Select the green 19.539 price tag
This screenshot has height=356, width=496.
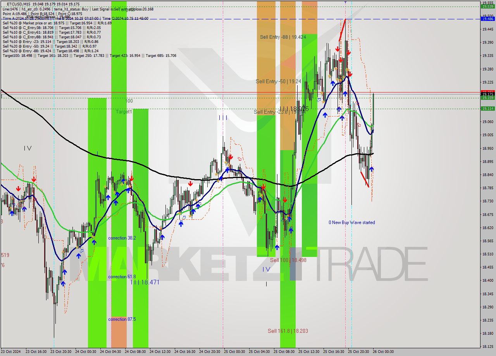click(x=487, y=6)
